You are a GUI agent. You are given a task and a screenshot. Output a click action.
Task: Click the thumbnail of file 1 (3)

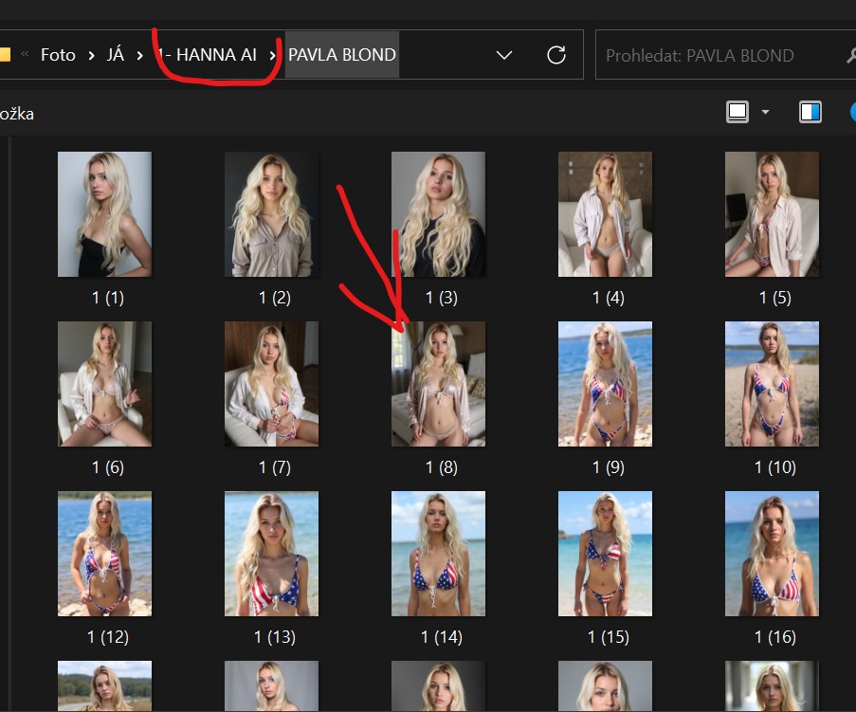coord(438,214)
